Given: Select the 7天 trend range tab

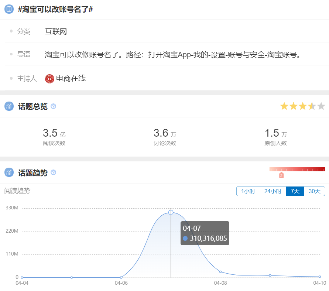Looking at the screenshot, I should pos(295,191).
